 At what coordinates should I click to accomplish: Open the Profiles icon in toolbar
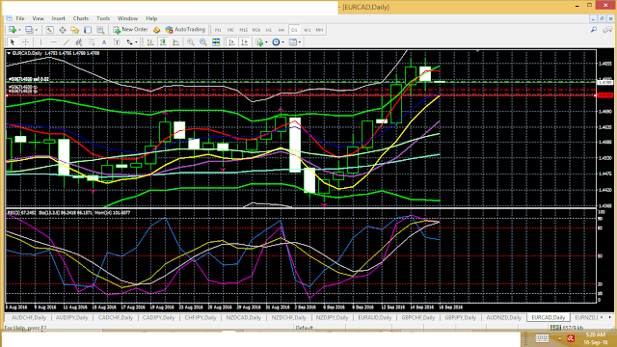click(29, 30)
